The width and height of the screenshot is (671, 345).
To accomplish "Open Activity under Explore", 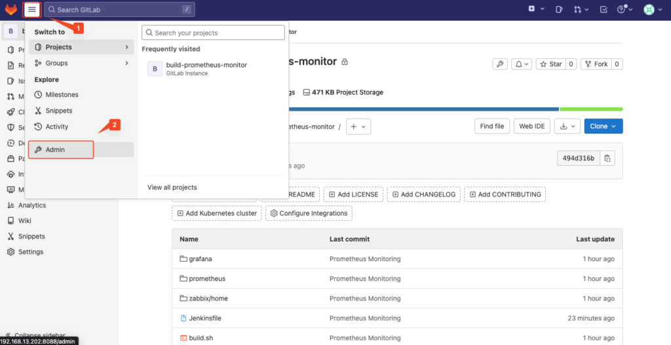I will (x=81, y=126).
